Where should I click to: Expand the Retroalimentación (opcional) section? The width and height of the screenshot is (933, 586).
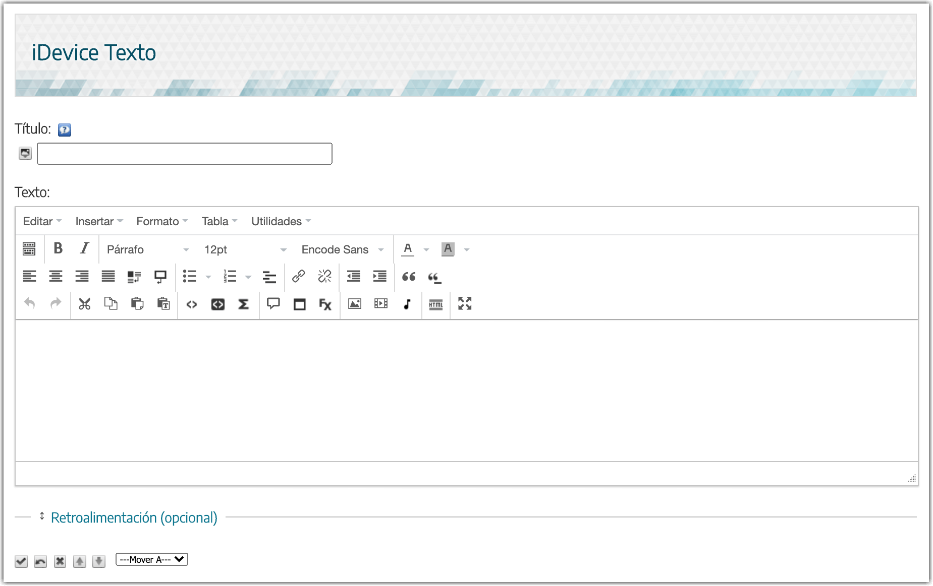pos(134,517)
